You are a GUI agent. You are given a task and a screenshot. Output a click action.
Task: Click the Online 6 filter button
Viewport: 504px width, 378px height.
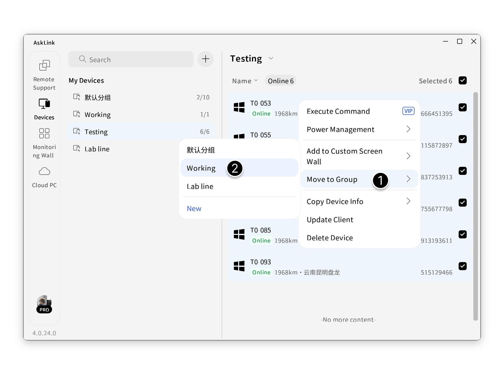pyautogui.click(x=280, y=81)
